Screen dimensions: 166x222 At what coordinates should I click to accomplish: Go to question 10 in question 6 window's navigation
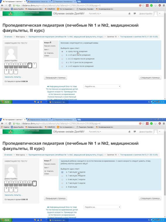coord(16,71)
